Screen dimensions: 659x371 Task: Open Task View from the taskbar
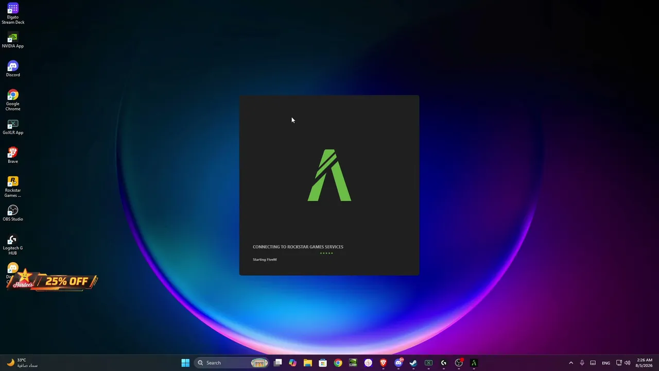pos(278,363)
